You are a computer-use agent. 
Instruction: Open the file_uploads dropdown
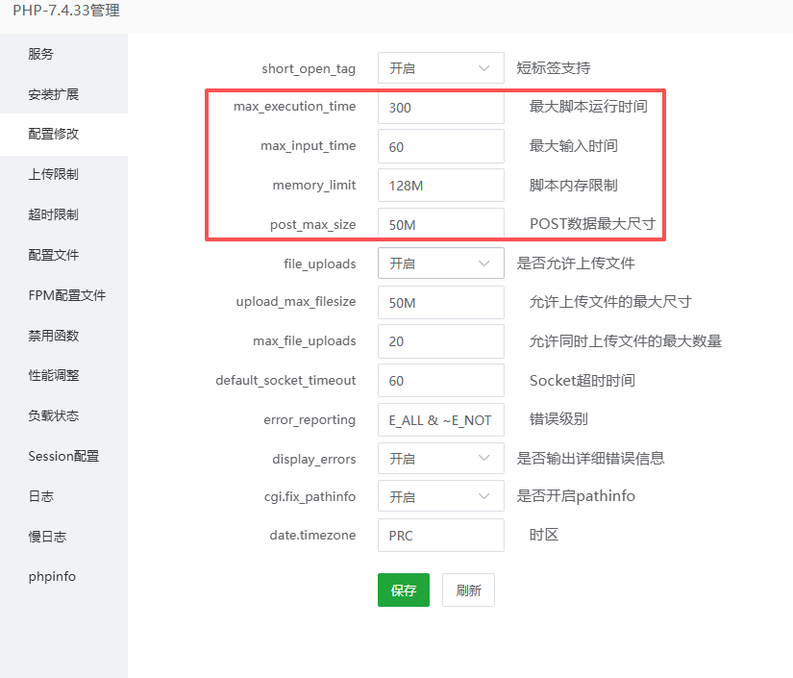coord(440,263)
